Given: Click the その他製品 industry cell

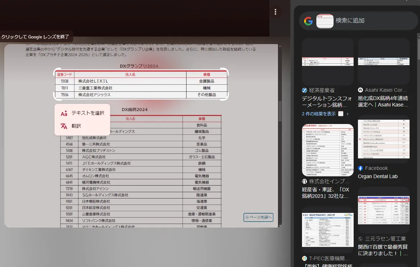Looking at the screenshot, I should pos(207,95).
